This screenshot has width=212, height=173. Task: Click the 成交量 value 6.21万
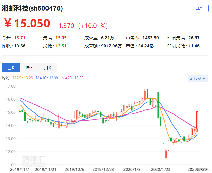pos(108,38)
